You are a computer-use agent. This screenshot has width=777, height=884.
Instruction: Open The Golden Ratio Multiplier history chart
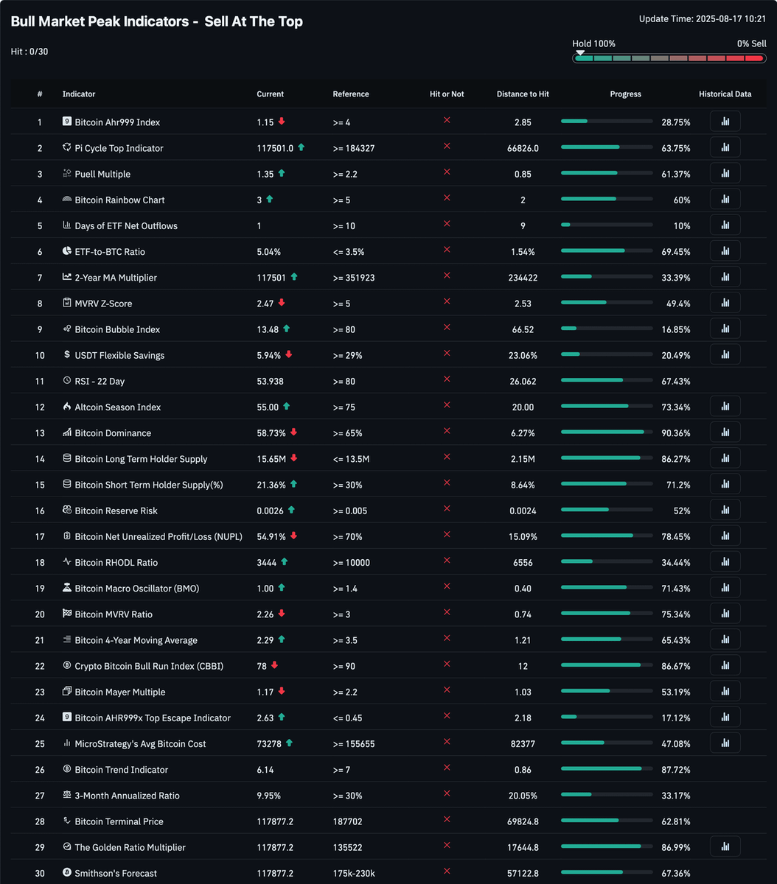click(x=725, y=846)
